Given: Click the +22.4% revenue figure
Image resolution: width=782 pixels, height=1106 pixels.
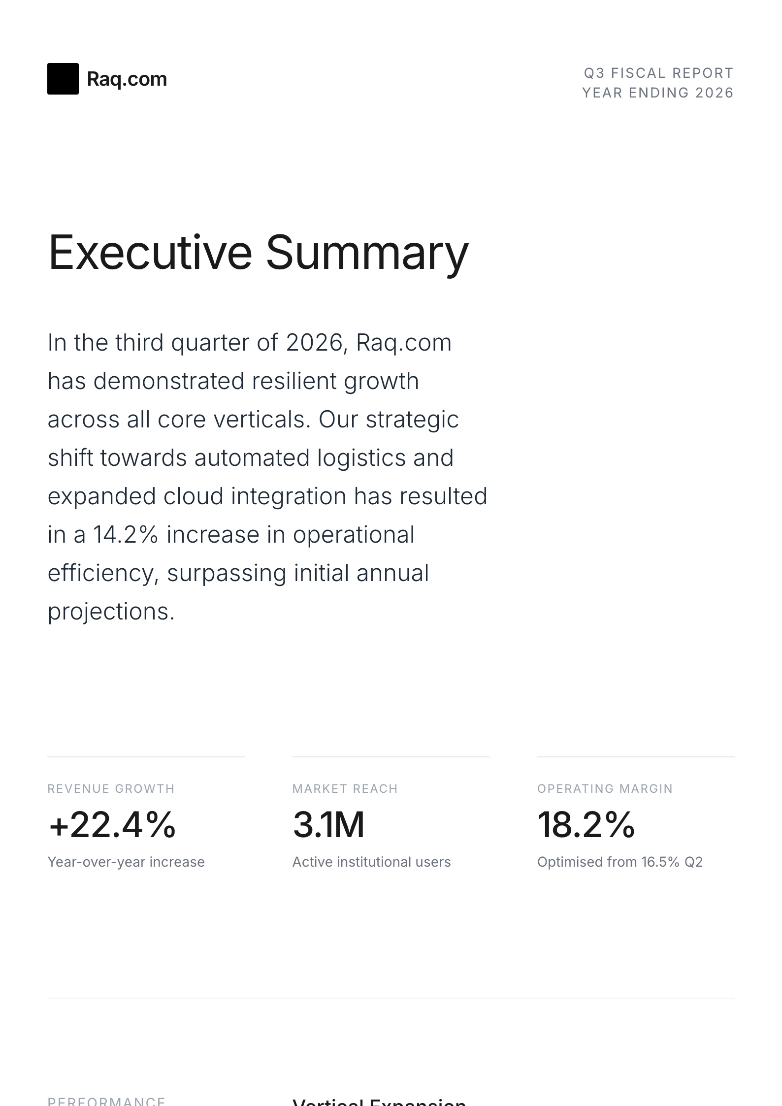Looking at the screenshot, I should pos(112,825).
